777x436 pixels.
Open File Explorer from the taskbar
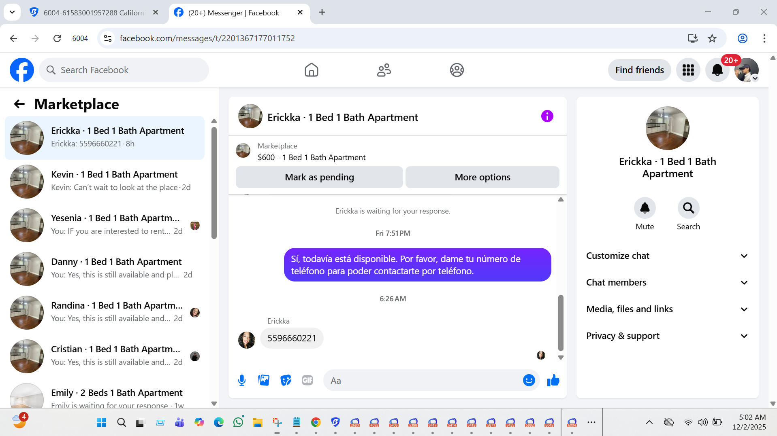pyautogui.click(x=258, y=423)
